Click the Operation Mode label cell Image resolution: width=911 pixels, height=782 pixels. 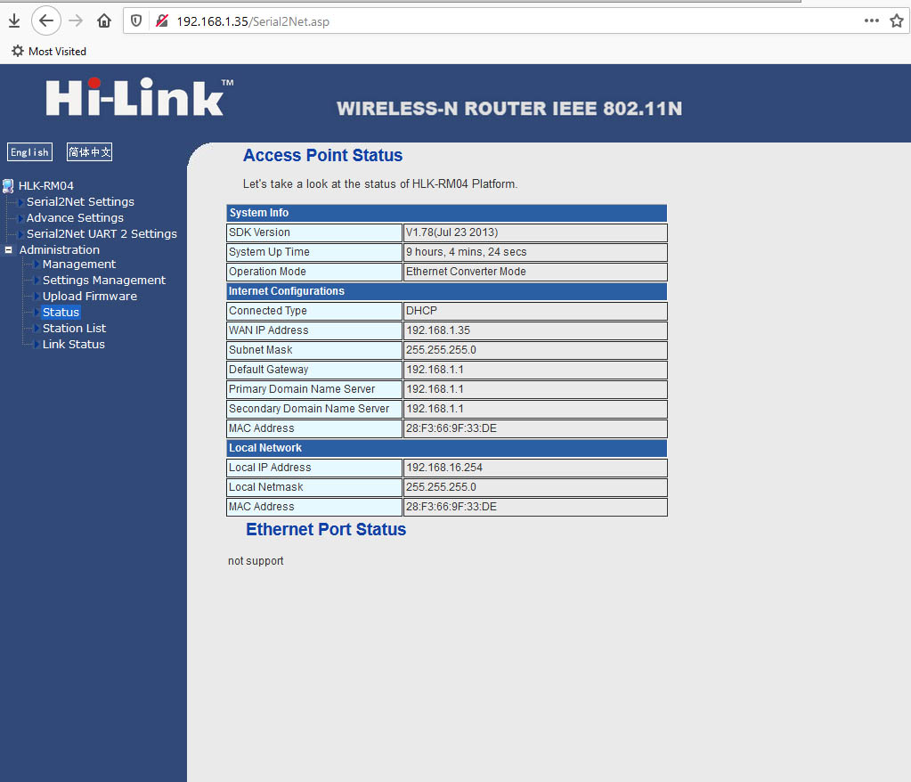pyautogui.click(x=314, y=272)
